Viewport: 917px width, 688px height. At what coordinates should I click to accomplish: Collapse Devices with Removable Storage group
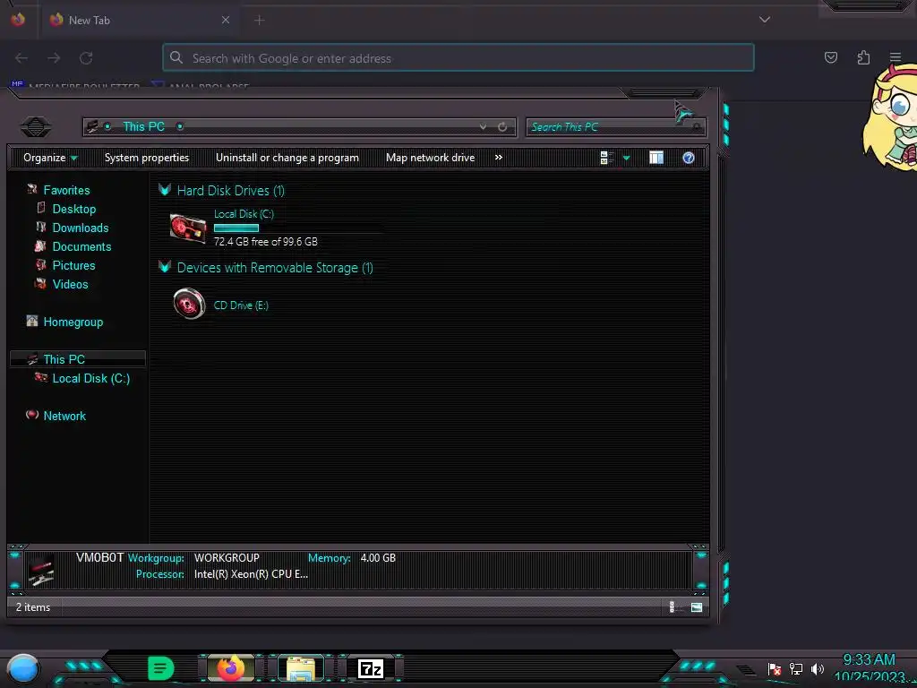(x=165, y=267)
